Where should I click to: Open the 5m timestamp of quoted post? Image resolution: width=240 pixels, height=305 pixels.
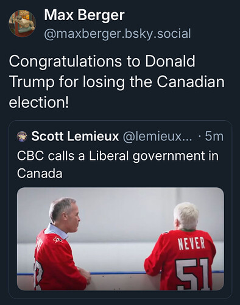(x=214, y=136)
